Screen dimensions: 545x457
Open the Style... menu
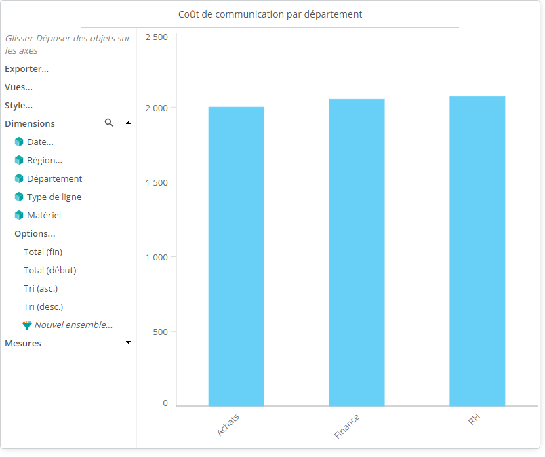[x=18, y=105]
